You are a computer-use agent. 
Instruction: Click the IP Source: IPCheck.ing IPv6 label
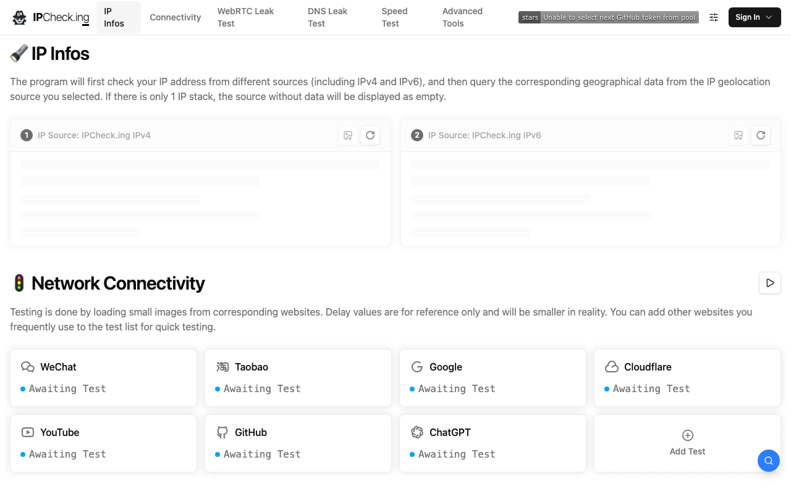pos(484,135)
